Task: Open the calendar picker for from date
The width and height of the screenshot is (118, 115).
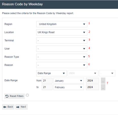Action: coord(103,81)
